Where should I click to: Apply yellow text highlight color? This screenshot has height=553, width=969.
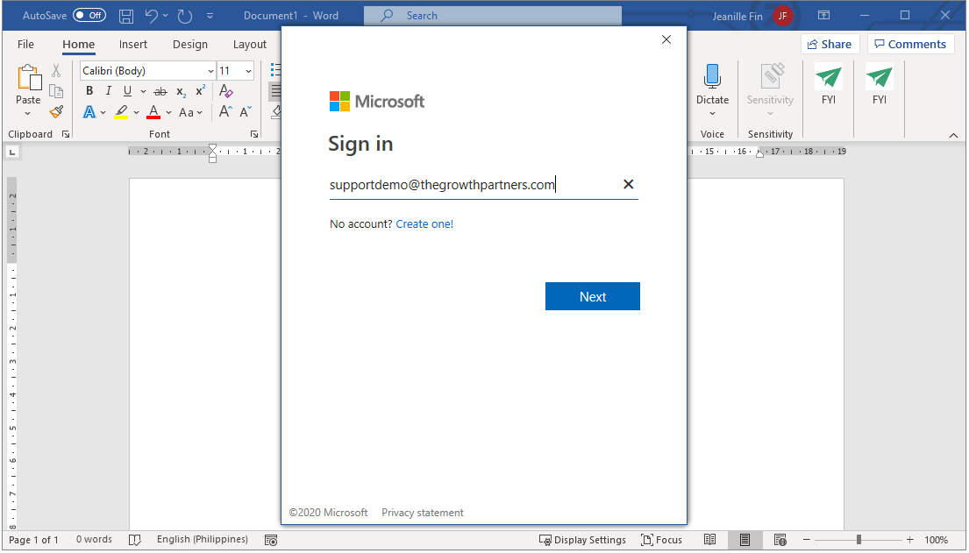click(x=121, y=112)
